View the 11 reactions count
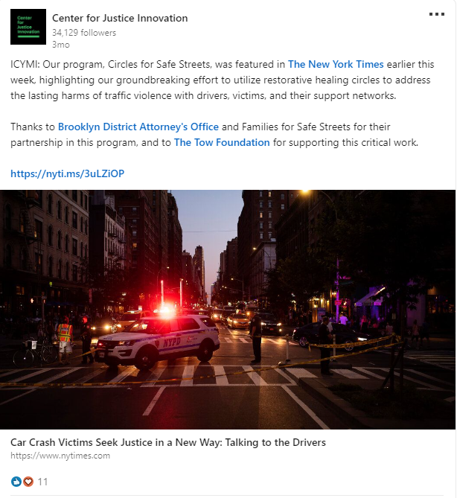Screen dimensions: 457x498 pyautogui.click(x=43, y=482)
